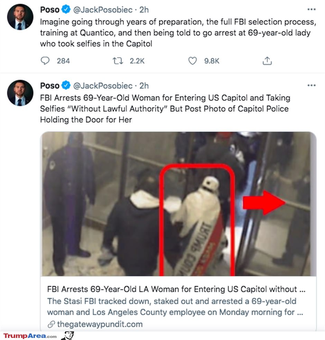Like the first tweet with the heart icon
The height and width of the screenshot is (340, 325).
[193, 61]
